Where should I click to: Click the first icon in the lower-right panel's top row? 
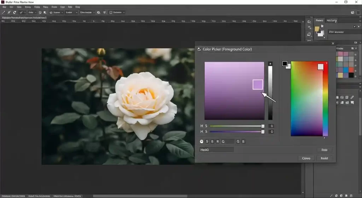pos(337,97)
